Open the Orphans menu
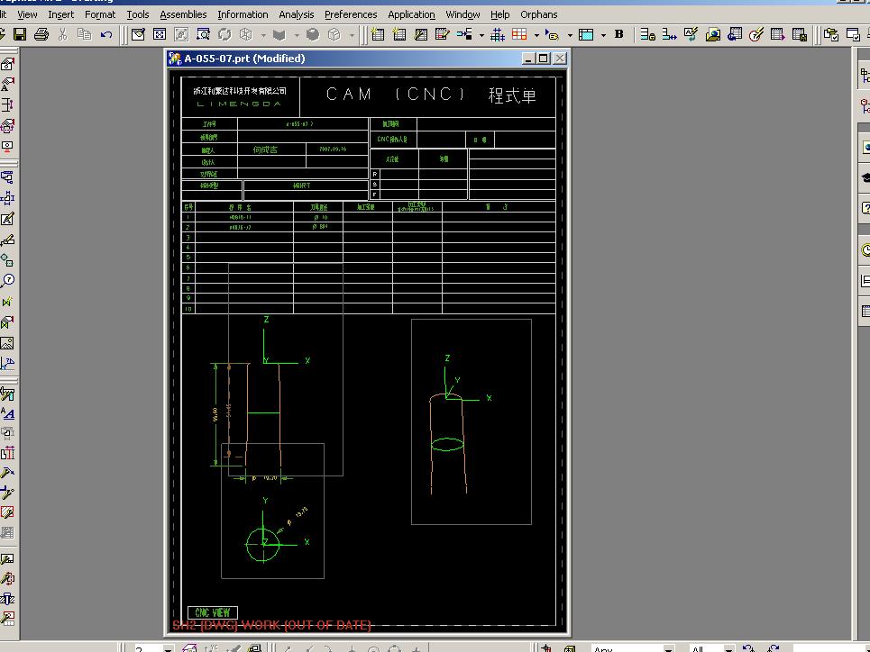870x652 pixels. tap(539, 14)
